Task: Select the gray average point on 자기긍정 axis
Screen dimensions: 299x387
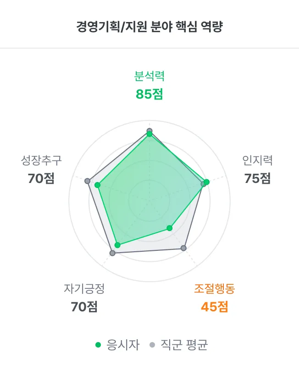Action: (112, 253)
